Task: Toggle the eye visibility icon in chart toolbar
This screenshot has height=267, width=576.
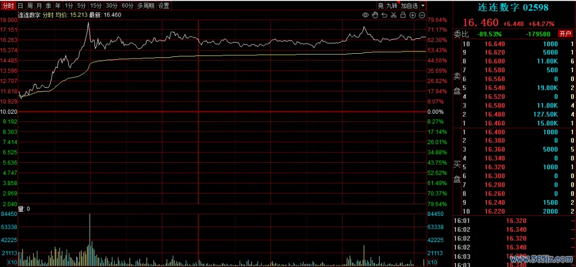Action: point(365,15)
